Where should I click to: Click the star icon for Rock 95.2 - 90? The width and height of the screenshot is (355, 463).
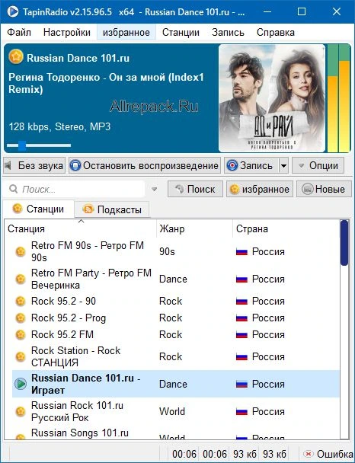pyautogui.click(x=21, y=302)
